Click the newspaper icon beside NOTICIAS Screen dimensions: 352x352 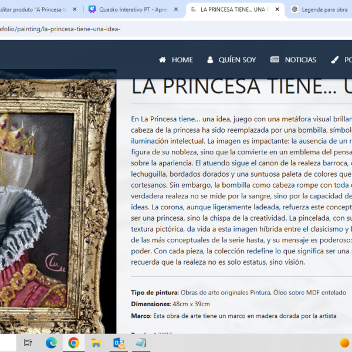click(x=275, y=59)
